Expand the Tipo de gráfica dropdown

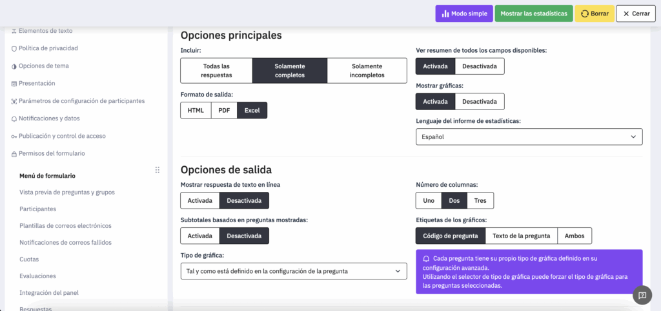[x=293, y=271]
